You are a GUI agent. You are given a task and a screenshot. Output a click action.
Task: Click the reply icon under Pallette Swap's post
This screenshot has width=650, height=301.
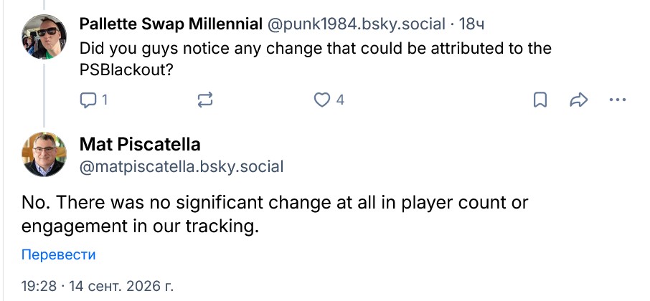[x=88, y=100]
